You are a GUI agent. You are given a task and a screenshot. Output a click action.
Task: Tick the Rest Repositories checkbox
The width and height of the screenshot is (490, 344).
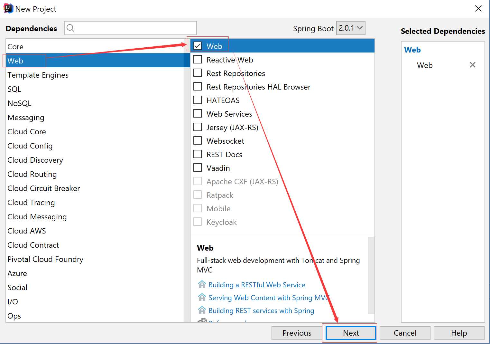click(x=198, y=73)
